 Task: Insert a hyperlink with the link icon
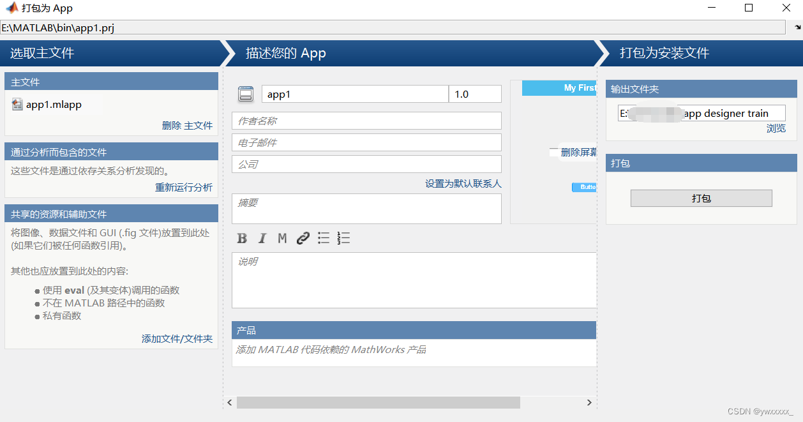[303, 238]
